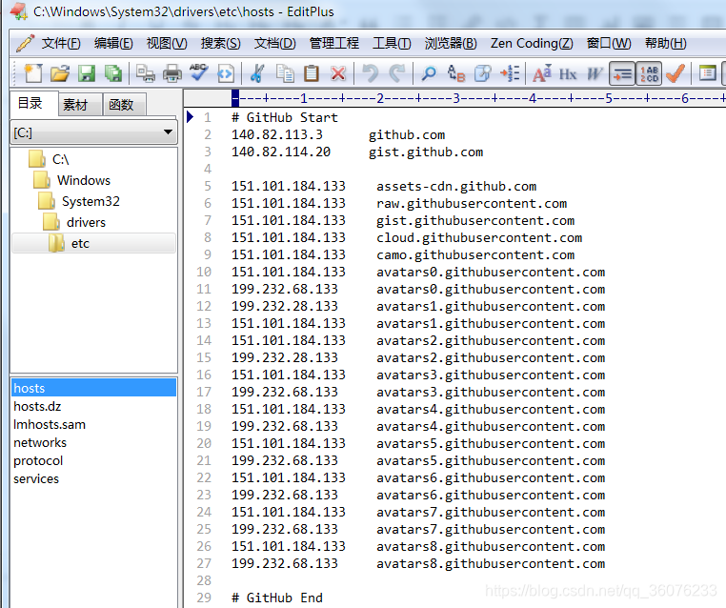Click the Undo arrow icon
Viewport: 726px width, 608px height.
pyautogui.click(x=370, y=73)
